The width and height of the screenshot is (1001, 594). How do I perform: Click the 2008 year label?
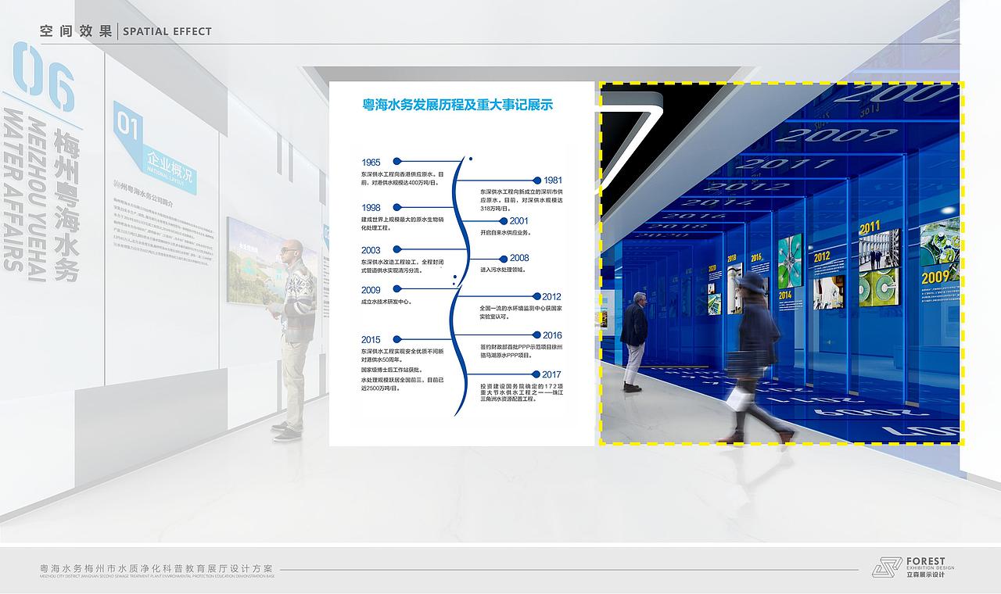(519, 258)
